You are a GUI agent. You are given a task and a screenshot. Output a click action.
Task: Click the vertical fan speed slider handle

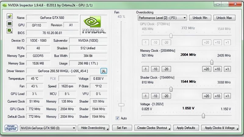pyautogui.click(x=121, y=105)
